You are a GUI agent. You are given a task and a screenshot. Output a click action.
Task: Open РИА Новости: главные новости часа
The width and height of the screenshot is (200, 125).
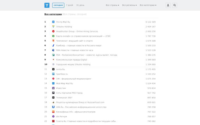pos(75,50)
